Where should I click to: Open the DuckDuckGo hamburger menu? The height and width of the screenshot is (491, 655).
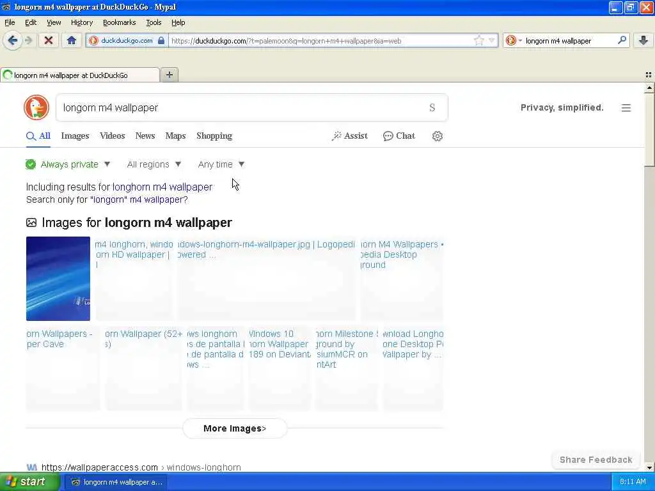click(x=626, y=107)
